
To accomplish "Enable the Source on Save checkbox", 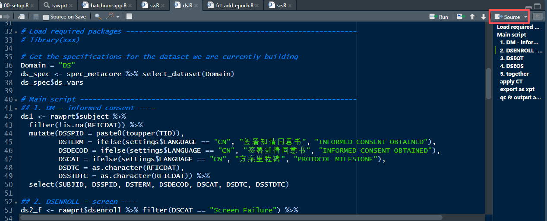I will point(45,16).
